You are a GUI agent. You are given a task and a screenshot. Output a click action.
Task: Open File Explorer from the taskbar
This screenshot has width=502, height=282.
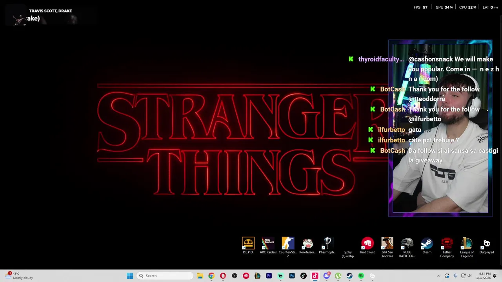[x=200, y=276]
